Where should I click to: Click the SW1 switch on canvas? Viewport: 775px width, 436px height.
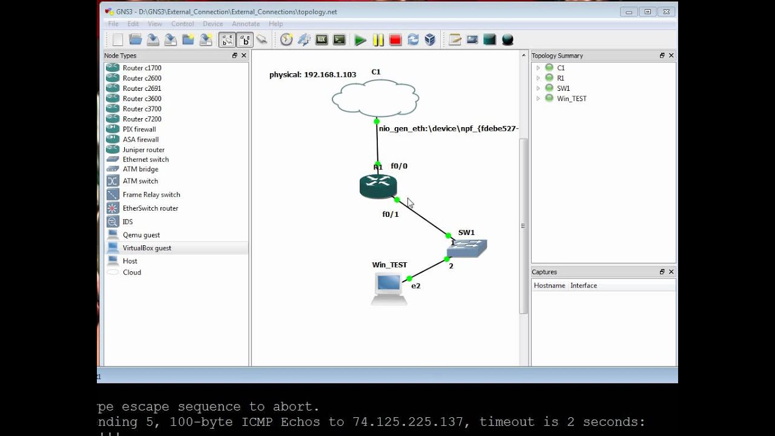467,248
